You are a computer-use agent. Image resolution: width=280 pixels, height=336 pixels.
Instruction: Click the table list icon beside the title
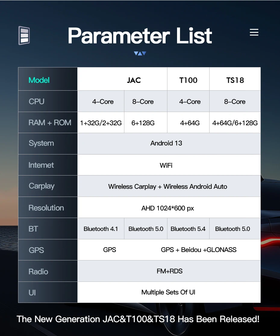coord(24,35)
